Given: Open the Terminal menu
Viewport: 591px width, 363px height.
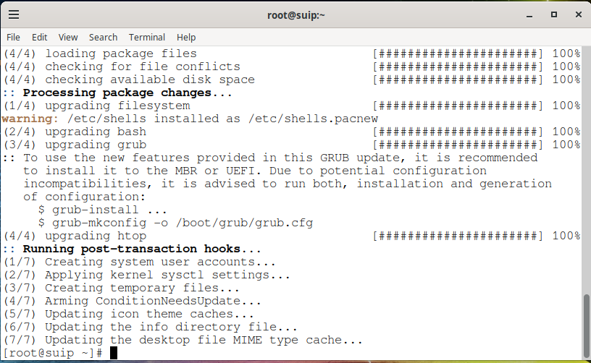Looking at the screenshot, I should (146, 38).
